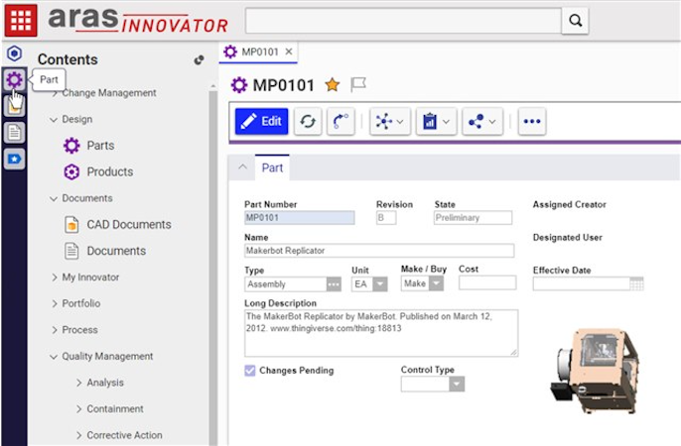
Task: Click the refresh icon in the toolbar
Action: point(308,121)
